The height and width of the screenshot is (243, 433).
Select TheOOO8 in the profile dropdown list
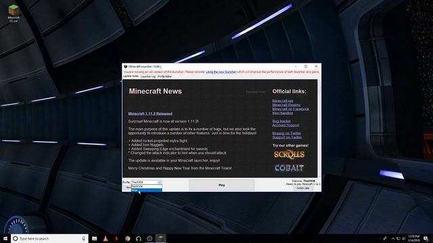coord(147,186)
